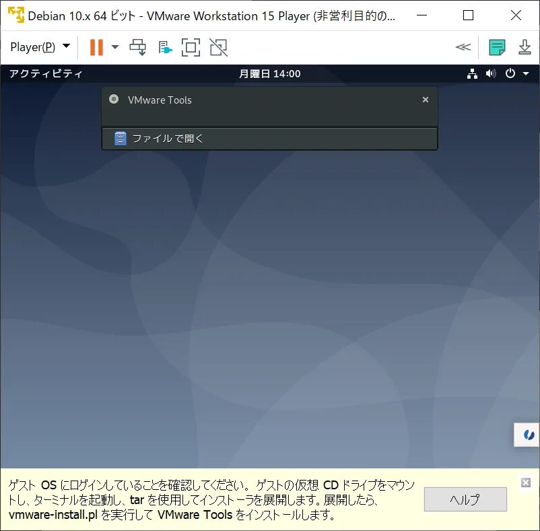Open the Player(P) menu
The height and width of the screenshot is (531, 540).
[40, 47]
